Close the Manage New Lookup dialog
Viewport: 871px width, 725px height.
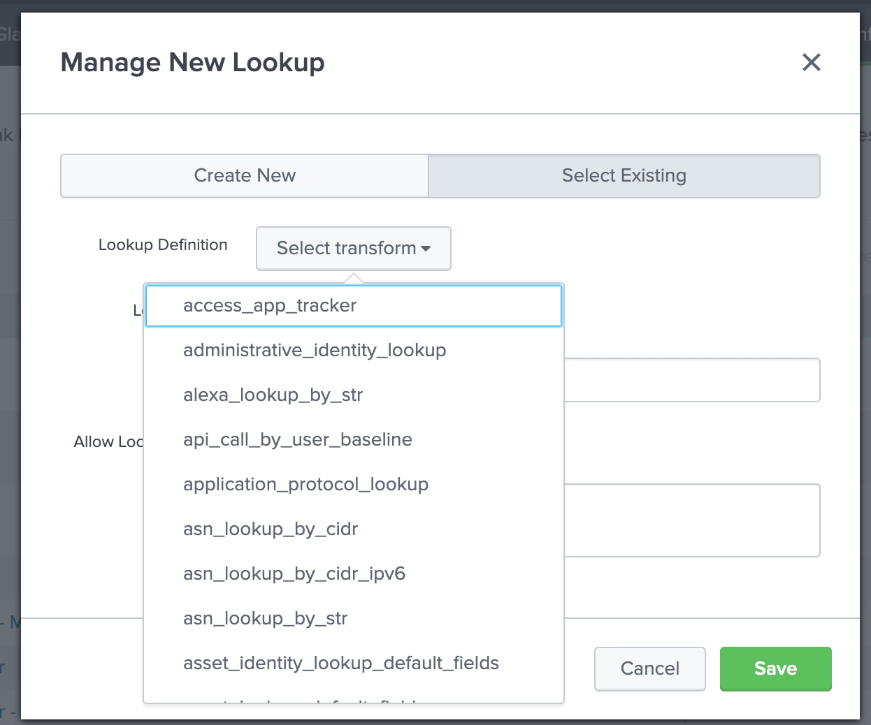(811, 62)
